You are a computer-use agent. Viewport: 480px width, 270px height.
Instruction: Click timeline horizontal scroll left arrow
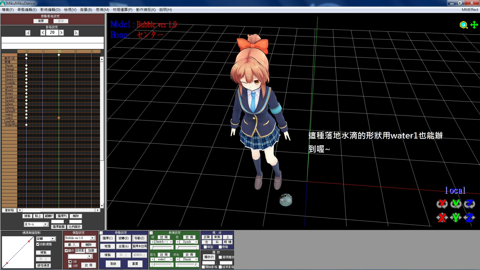[20, 210]
